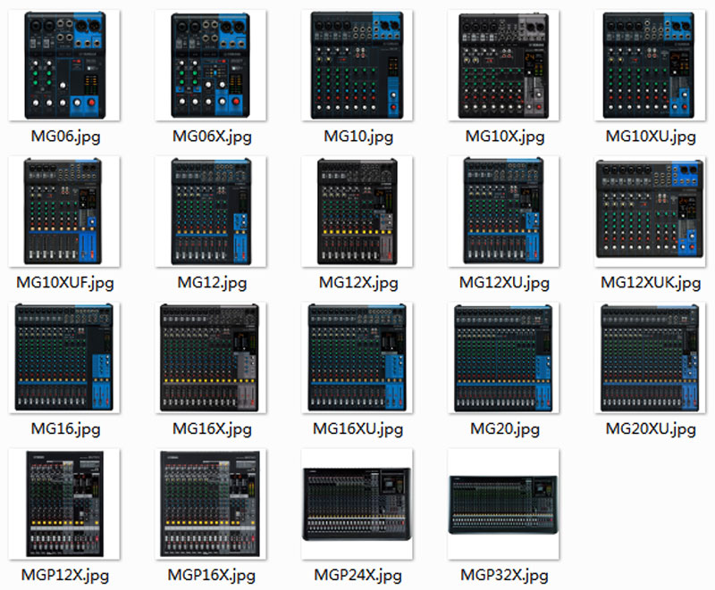Select the MG16.jpg mixer thumbnail
This screenshot has height=590, width=715.
pos(64,358)
